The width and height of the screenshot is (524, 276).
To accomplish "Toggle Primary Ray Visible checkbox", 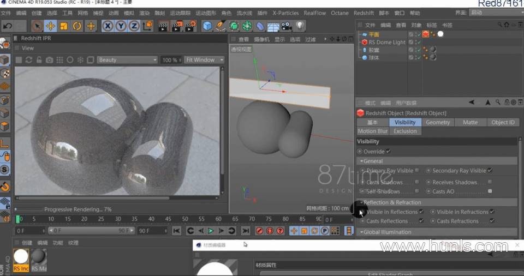I will pos(416,170).
